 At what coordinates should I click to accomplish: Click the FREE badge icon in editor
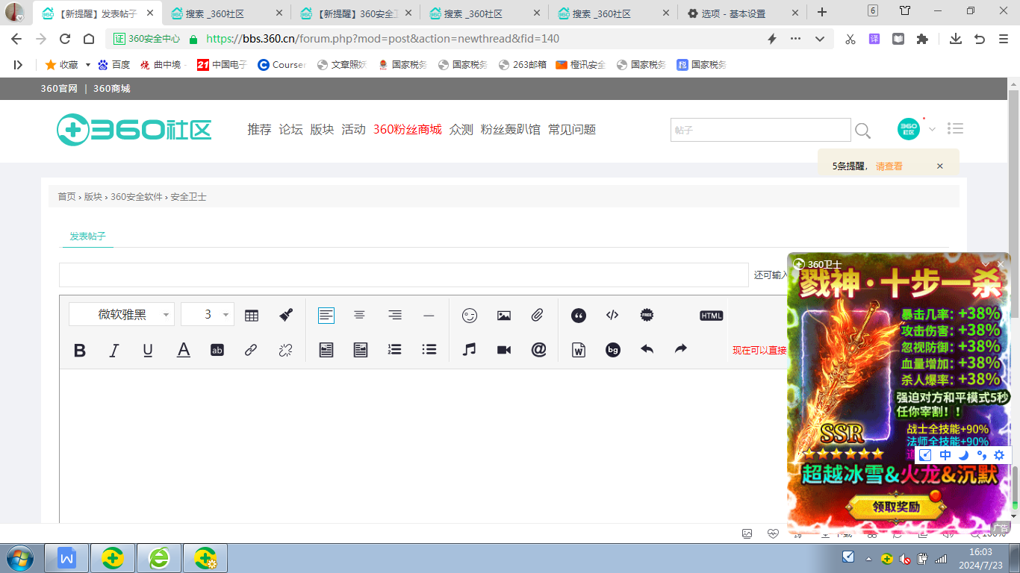pos(647,315)
